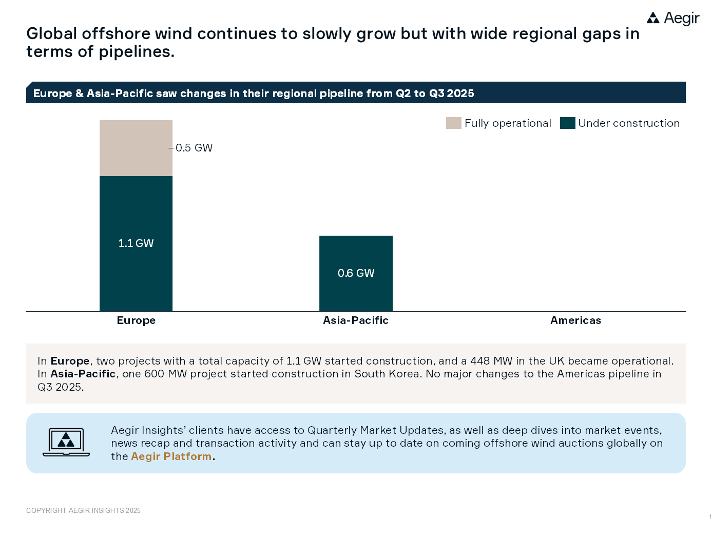Screen dimensions: 712x534
Task: Click the copyright Aegir Insights 2025 footer
Action: pyautogui.click(x=83, y=510)
